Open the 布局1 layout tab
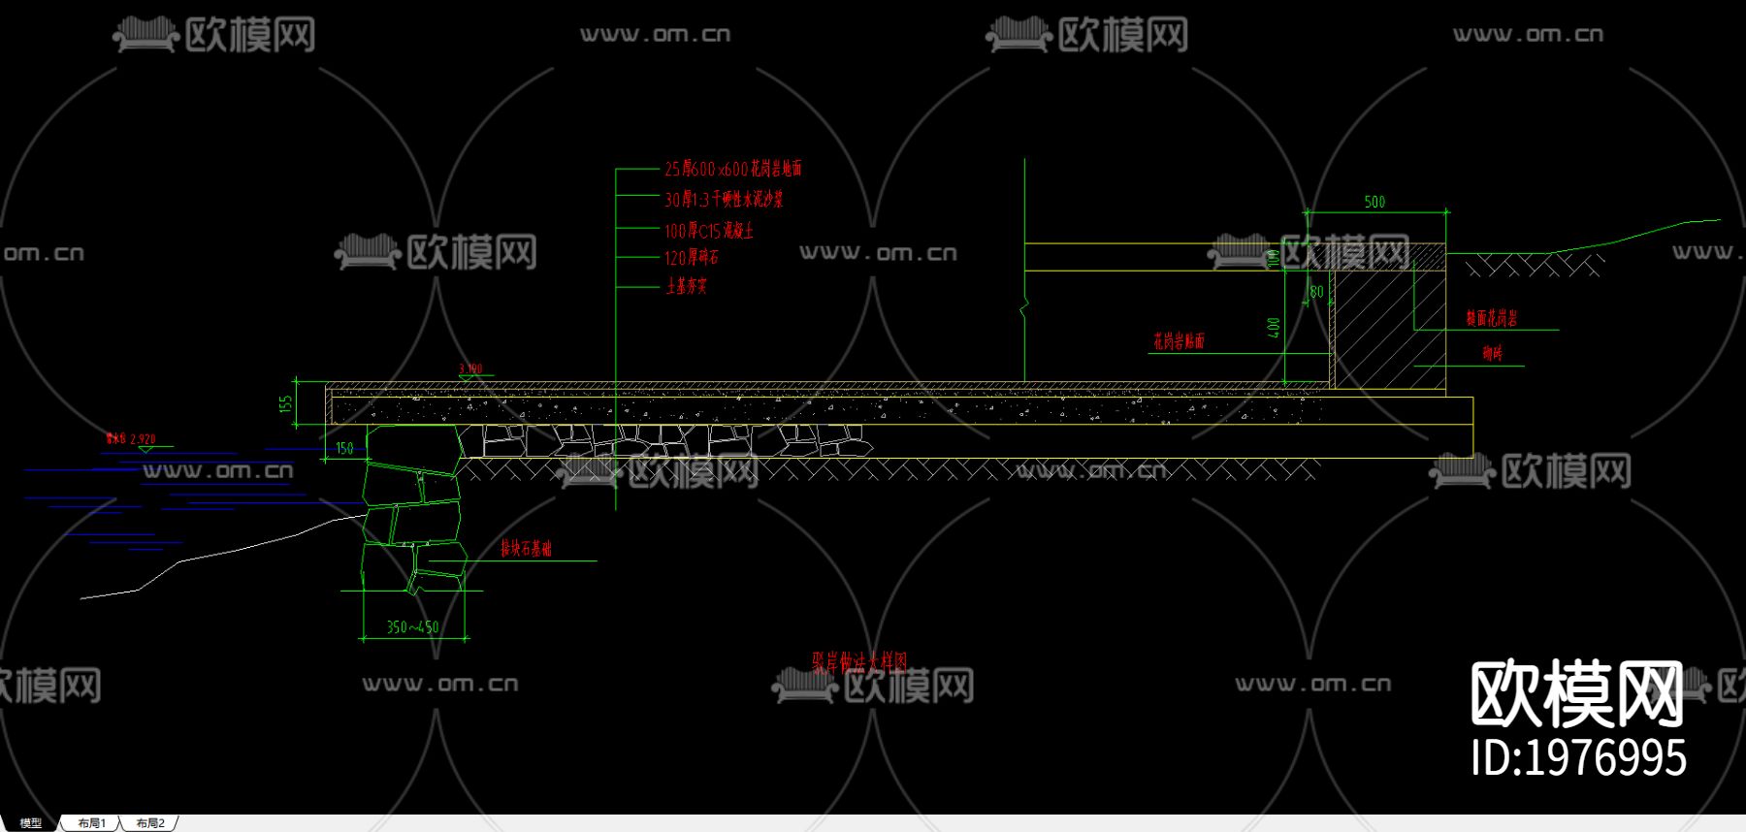This screenshot has height=832, width=1746. pyautogui.click(x=91, y=823)
